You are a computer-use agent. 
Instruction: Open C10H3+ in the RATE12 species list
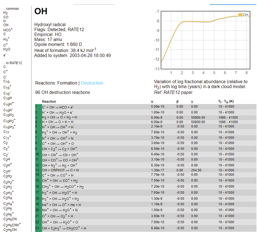click(9, 127)
